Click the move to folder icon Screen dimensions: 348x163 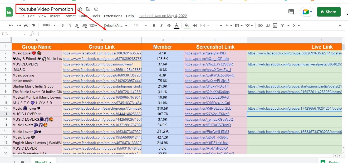(x=88, y=9)
